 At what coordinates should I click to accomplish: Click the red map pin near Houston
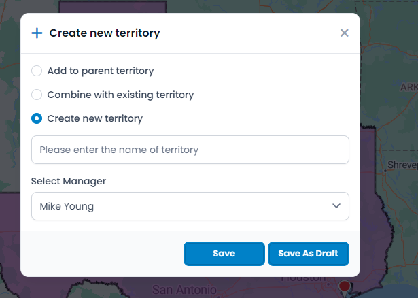[x=345, y=287]
